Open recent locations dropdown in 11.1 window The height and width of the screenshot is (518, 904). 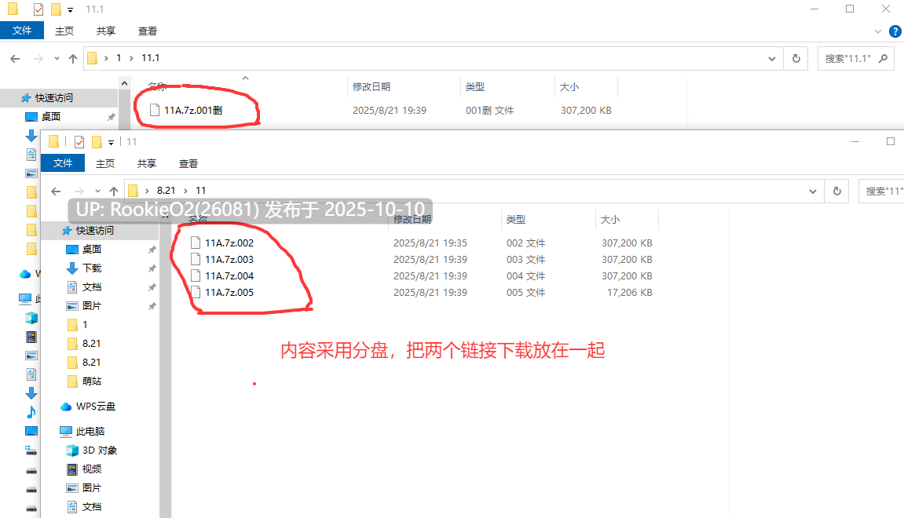pyautogui.click(x=57, y=58)
